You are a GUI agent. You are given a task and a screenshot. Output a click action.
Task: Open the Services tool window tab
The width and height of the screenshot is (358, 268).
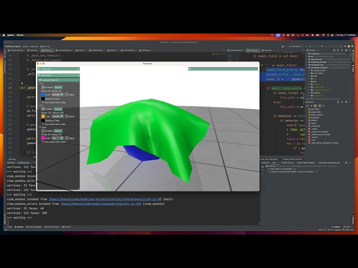pyautogui.click(x=67, y=227)
